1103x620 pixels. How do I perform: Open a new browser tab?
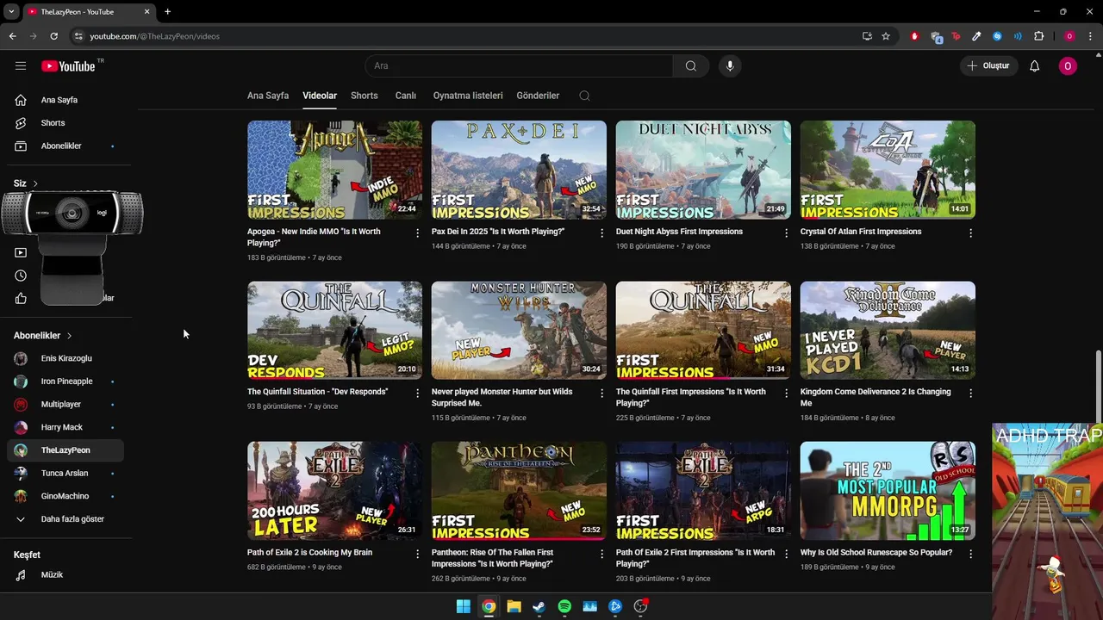[x=167, y=11]
